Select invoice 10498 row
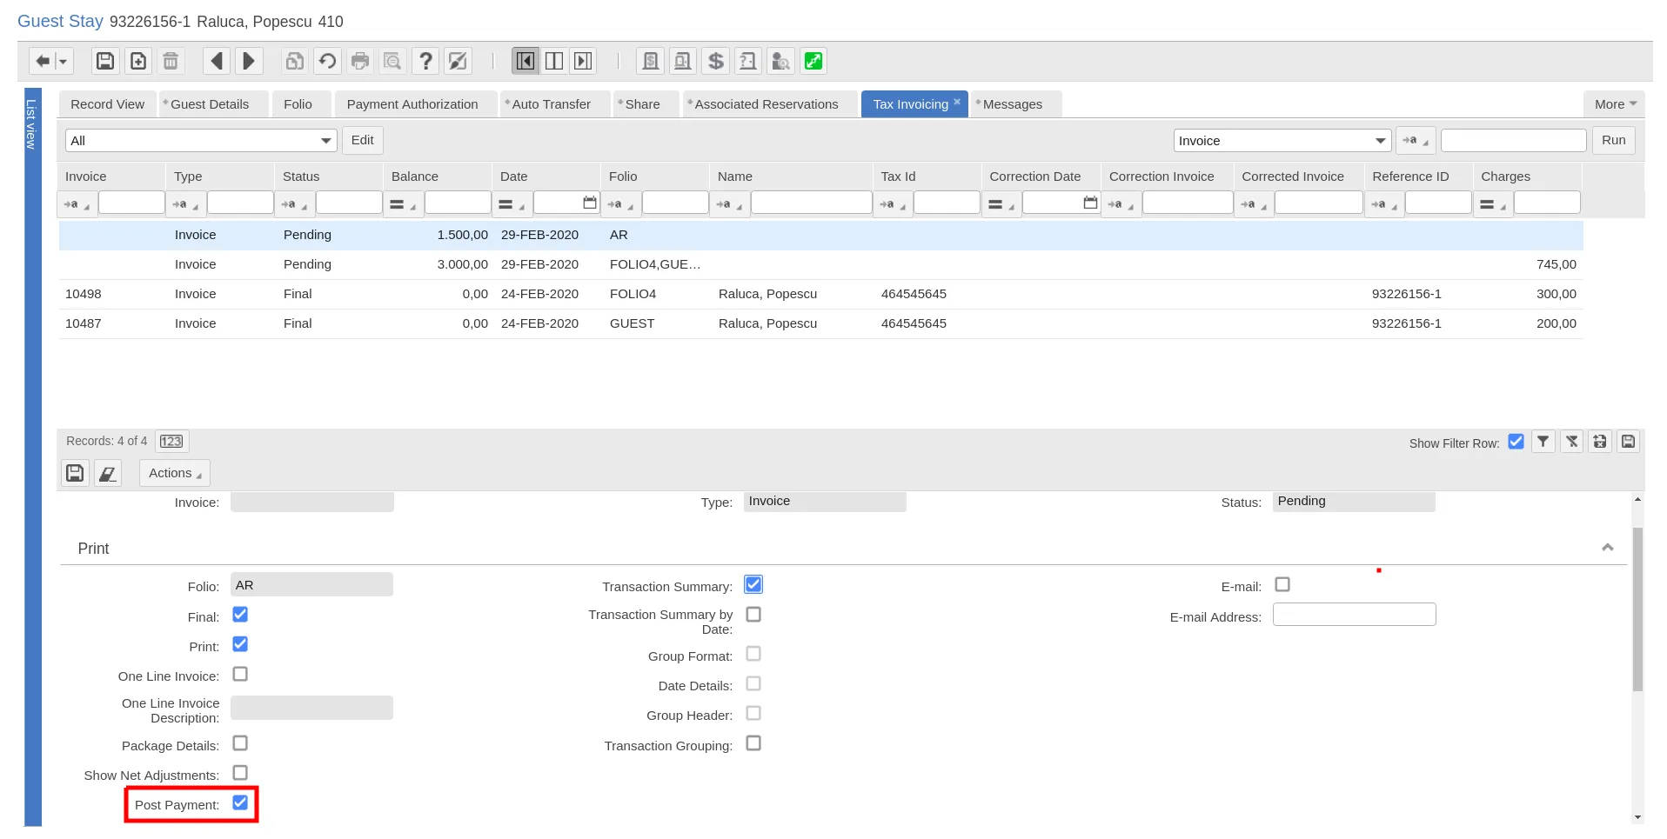Viewport: 1667px width, 839px height. coord(821,294)
